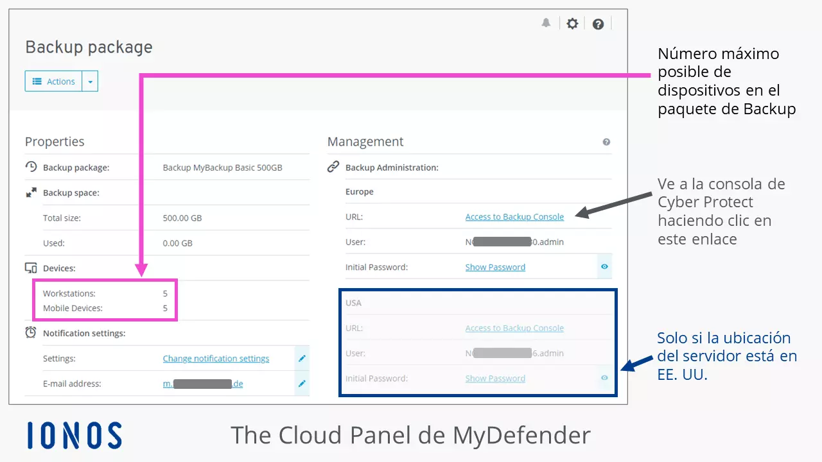The height and width of the screenshot is (462, 822).
Task: Expand the Actions dropdown arrow
Action: [90, 81]
